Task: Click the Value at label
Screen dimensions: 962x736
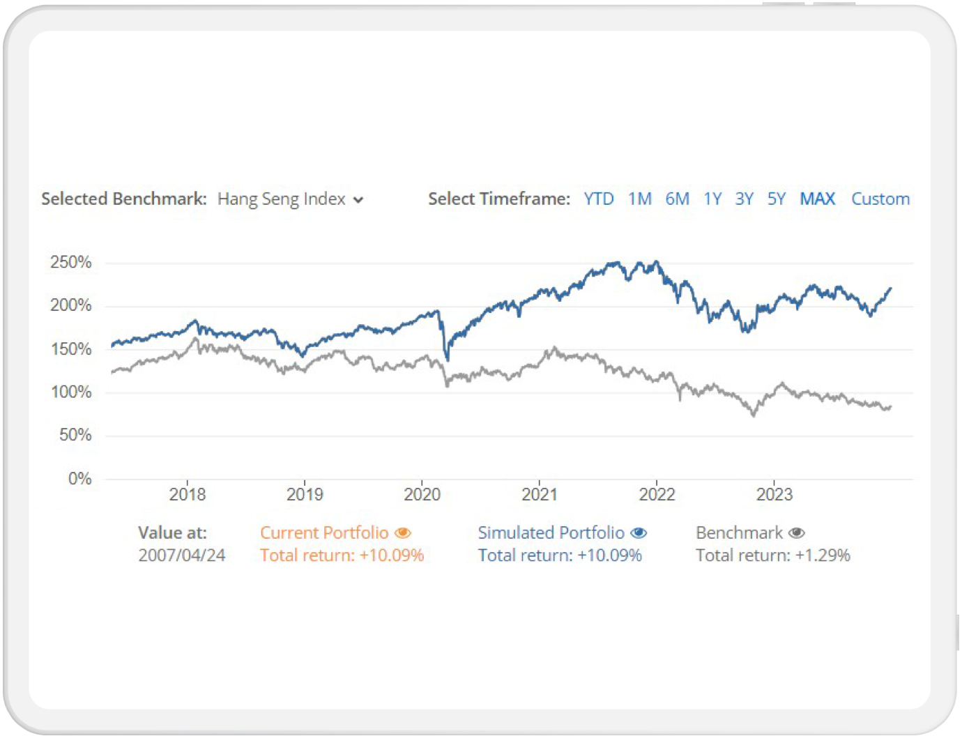Action: 172,532
